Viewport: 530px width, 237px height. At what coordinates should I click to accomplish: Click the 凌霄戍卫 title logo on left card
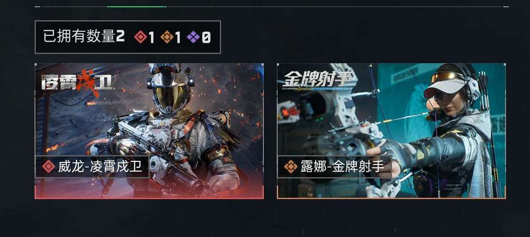[x=77, y=82]
